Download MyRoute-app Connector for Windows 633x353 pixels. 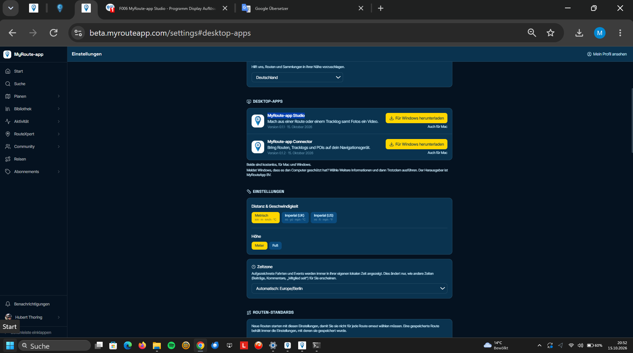tap(416, 144)
